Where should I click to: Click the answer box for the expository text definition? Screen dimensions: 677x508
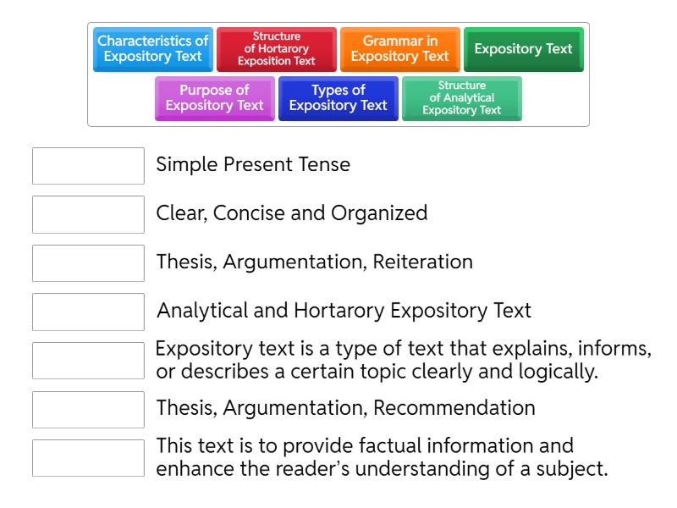tap(88, 360)
